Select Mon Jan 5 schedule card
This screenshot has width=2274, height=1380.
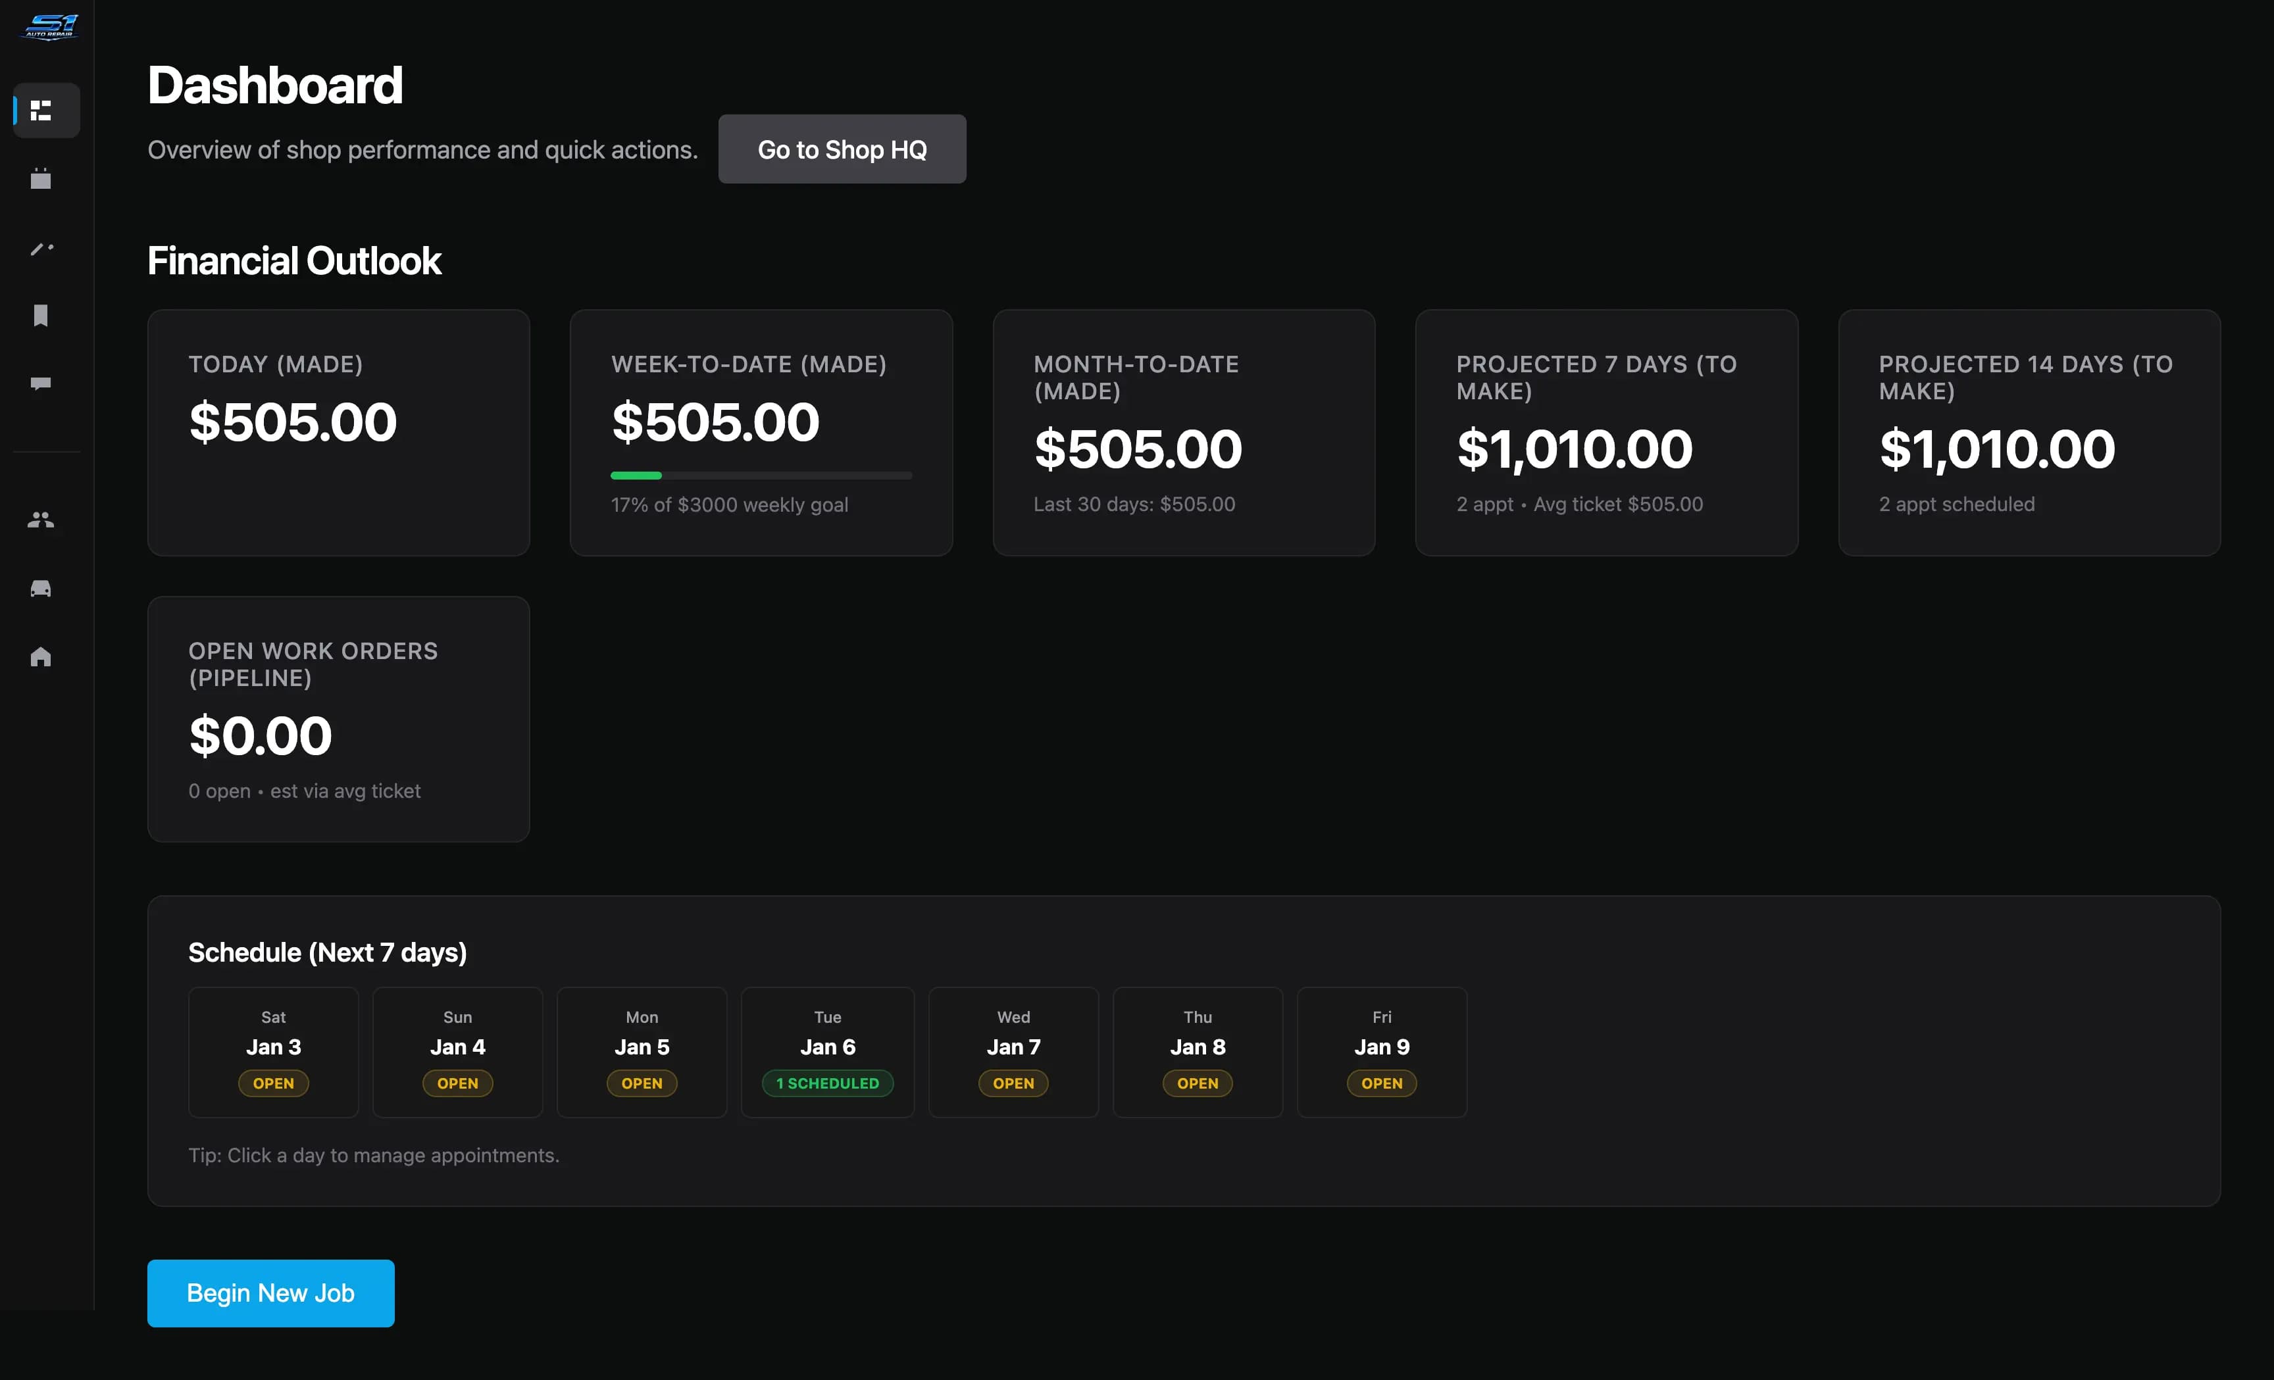pyautogui.click(x=642, y=1050)
